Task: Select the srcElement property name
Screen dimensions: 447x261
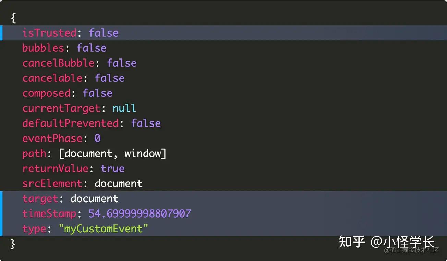Action: pyautogui.click(x=52, y=183)
